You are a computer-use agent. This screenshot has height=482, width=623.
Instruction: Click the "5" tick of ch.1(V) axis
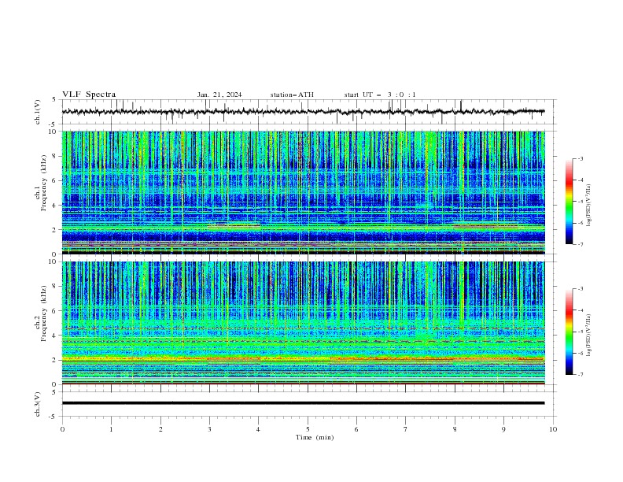click(54, 100)
